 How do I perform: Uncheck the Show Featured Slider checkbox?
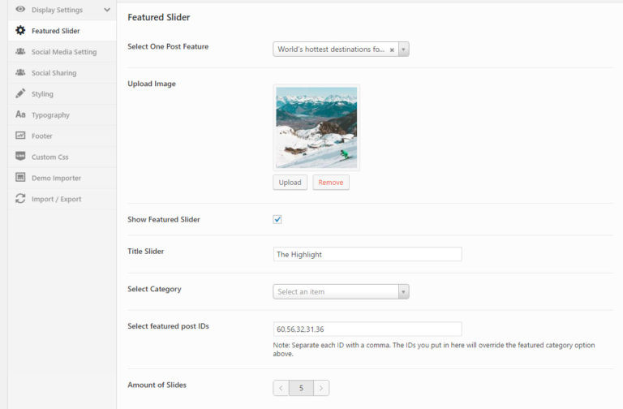(x=277, y=219)
